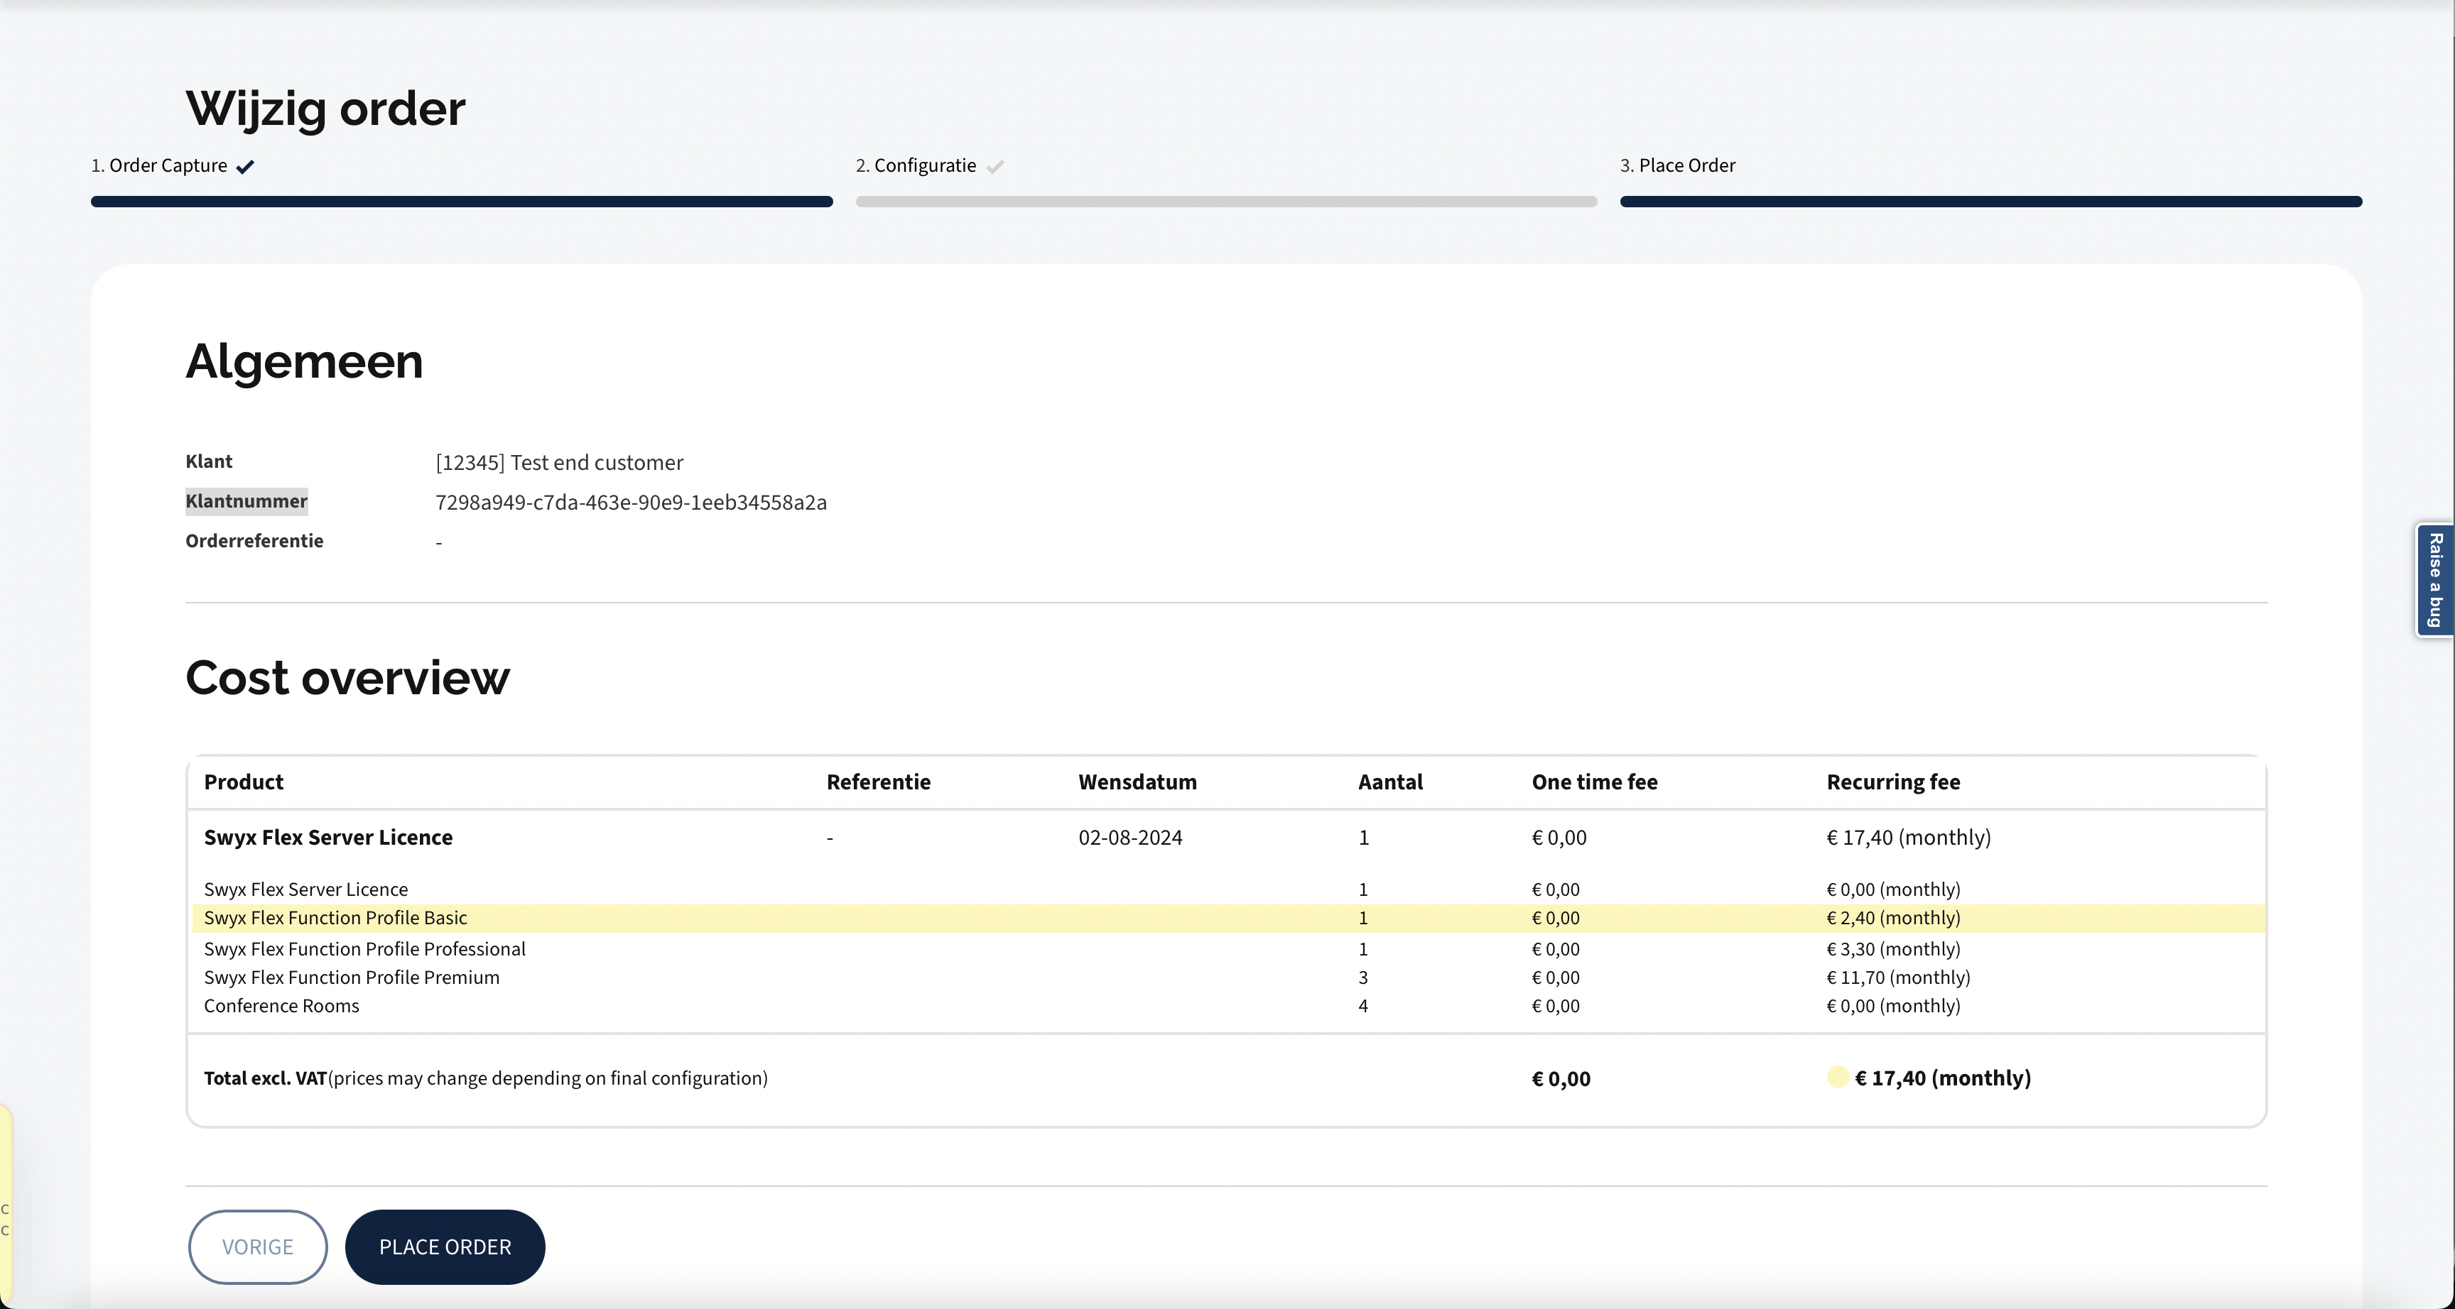Viewport: 2455px width, 1309px height.
Task: Click the highlighted Klantnummer label
Action: [246, 501]
